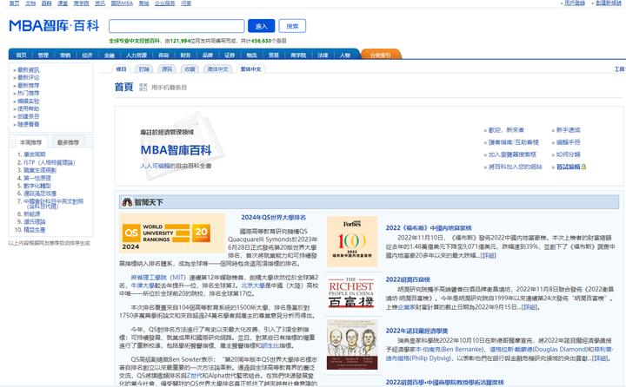This screenshot has width=626, height=387.
Task: Open 热门推荐 in the left sidebar
Action: (29, 93)
